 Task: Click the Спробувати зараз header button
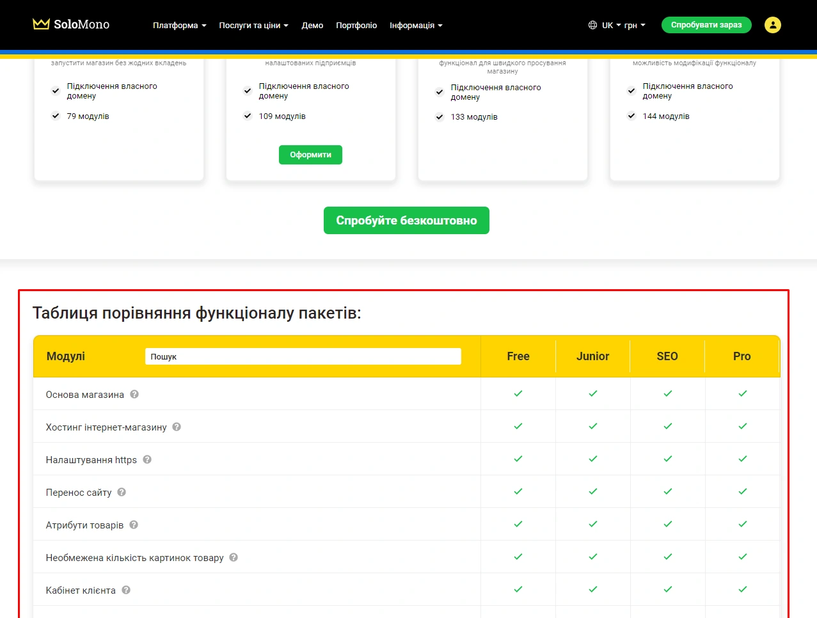[706, 25]
